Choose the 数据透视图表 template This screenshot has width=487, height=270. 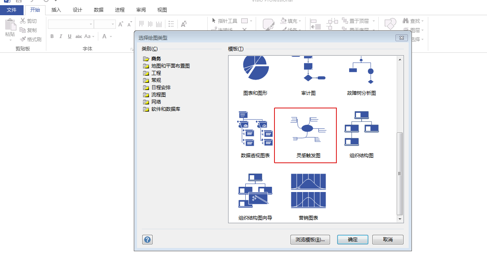[255, 134]
